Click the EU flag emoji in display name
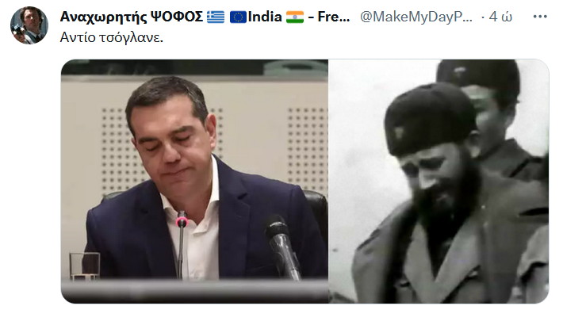563x325 pixels. (238, 17)
